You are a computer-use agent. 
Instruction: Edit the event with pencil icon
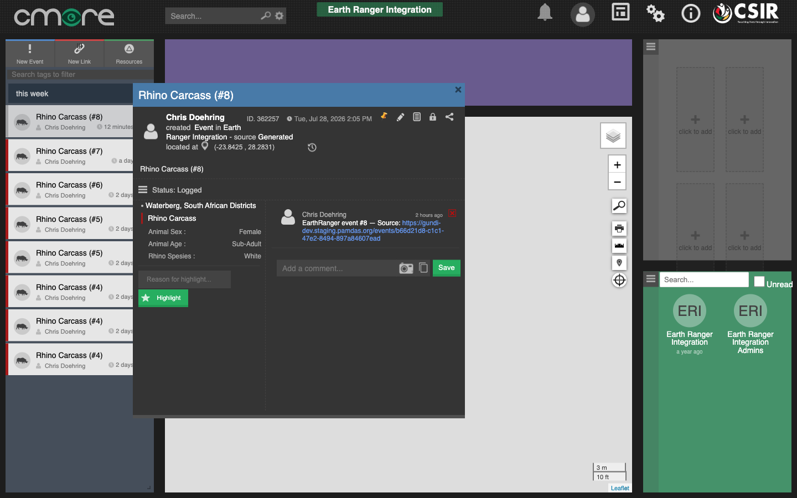pyautogui.click(x=400, y=117)
